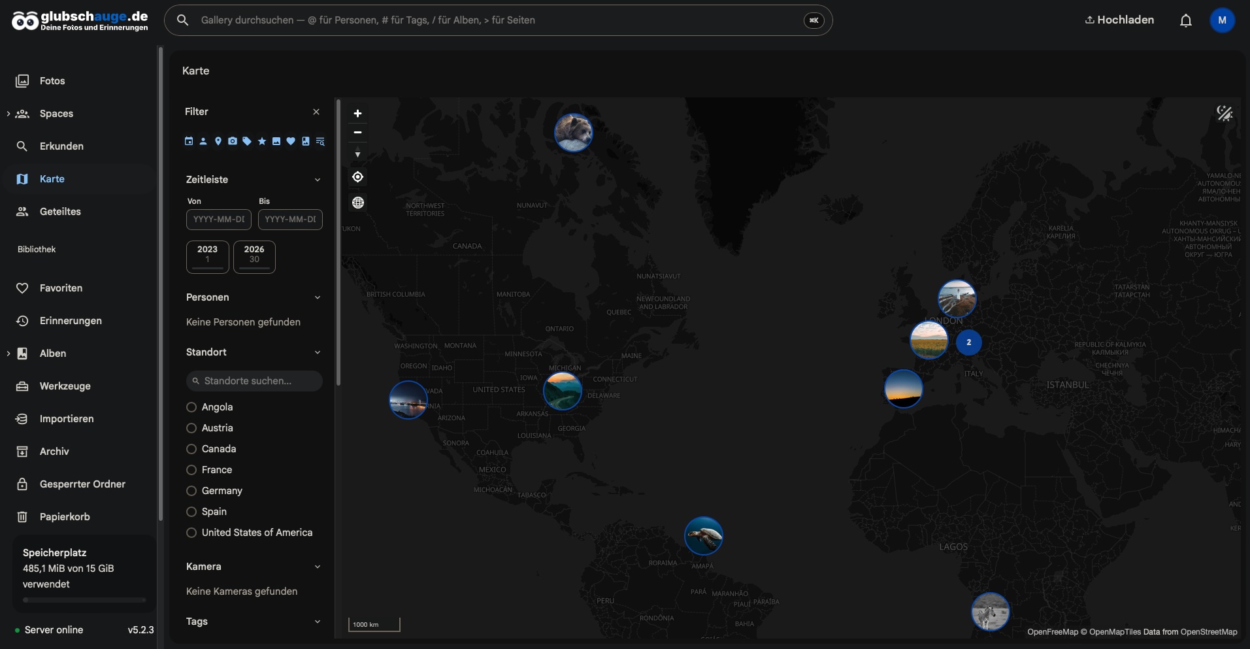Jump to the person filter section icon
Screen dimensions: 1250x649
point(203,141)
